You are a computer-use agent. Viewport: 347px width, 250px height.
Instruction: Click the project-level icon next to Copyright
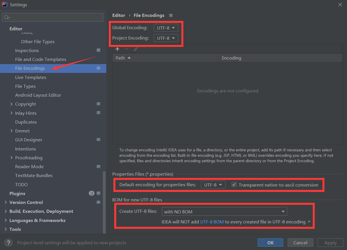point(99,104)
